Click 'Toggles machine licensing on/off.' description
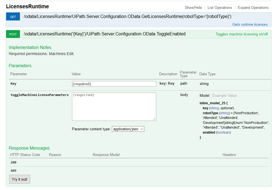275x190 pixels. click(x=242, y=34)
